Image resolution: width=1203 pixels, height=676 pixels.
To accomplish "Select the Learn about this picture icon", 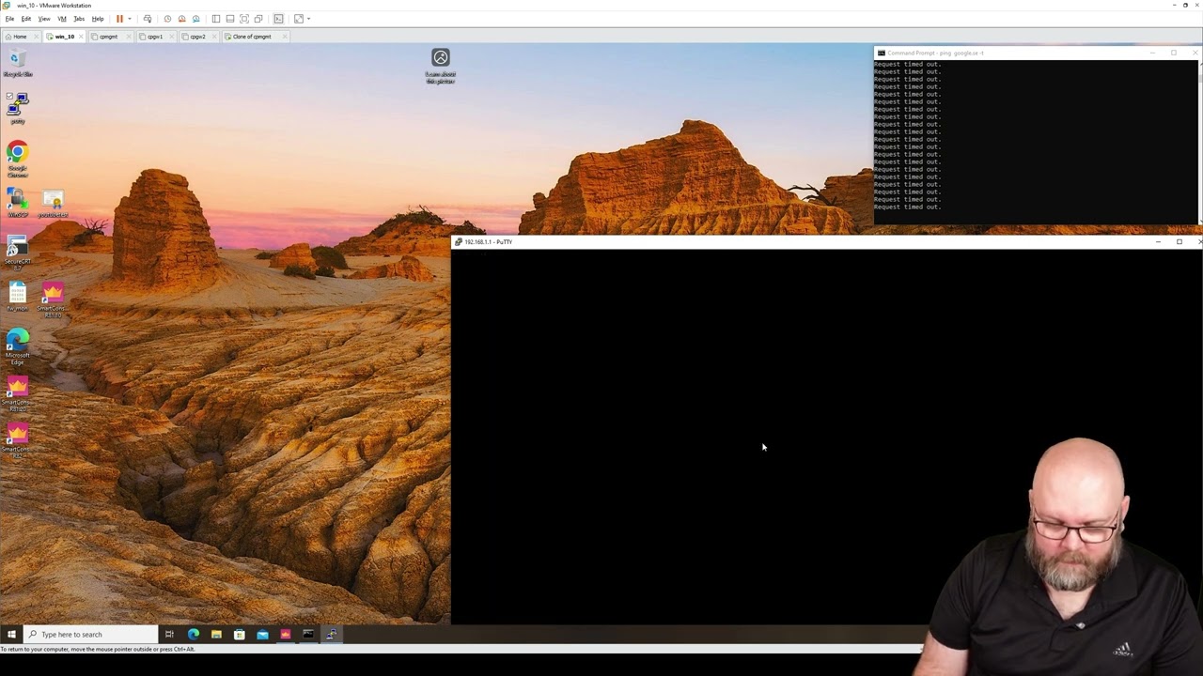I will click(440, 66).
